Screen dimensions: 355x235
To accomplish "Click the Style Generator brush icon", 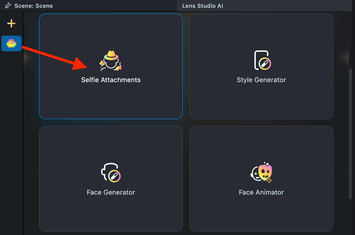I will 262,60.
